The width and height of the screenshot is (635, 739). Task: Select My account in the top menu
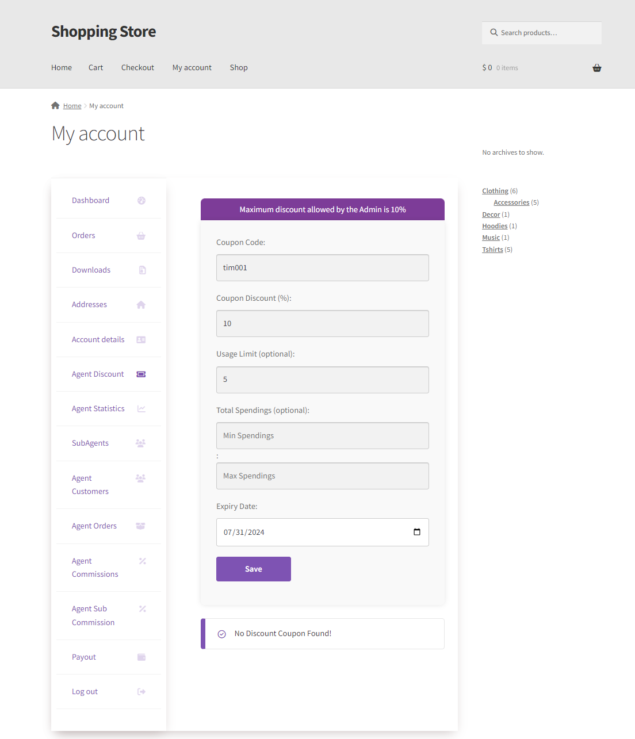coord(192,68)
